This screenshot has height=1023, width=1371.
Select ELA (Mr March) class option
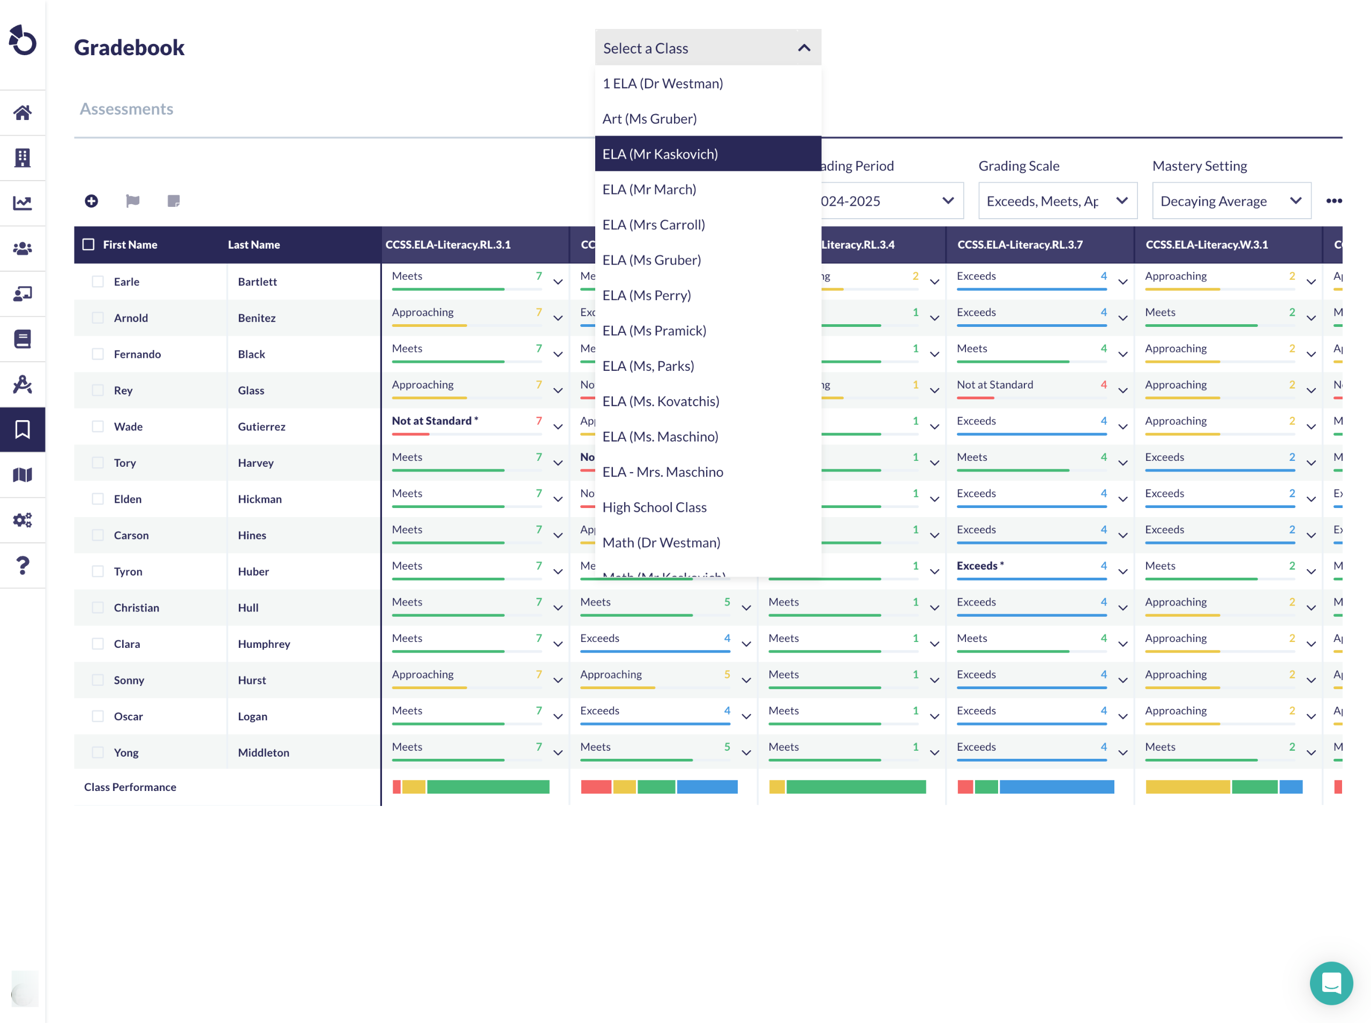pyautogui.click(x=649, y=190)
